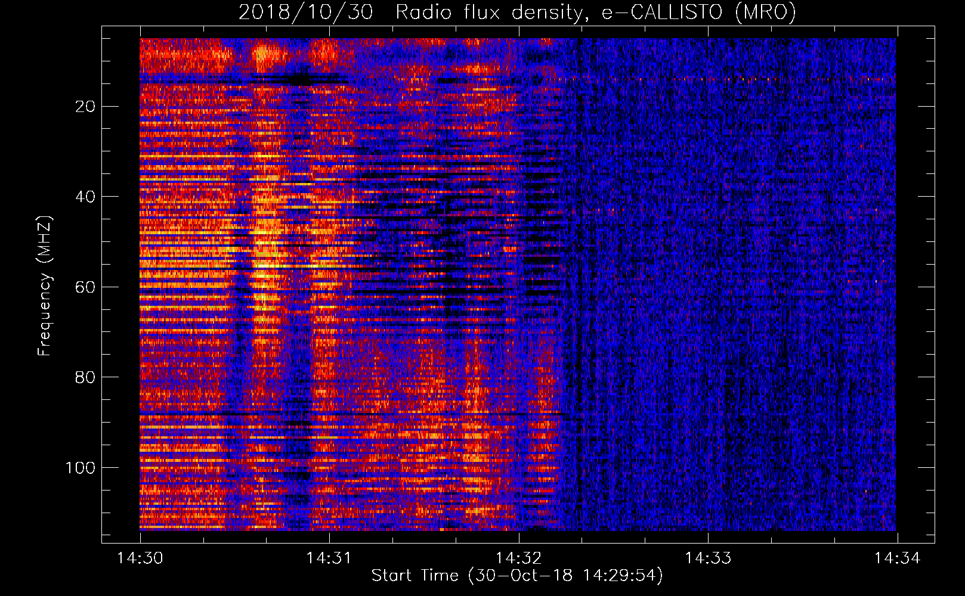
Task: Click the 60 frequency tick label
Action: click(x=86, y=287)
